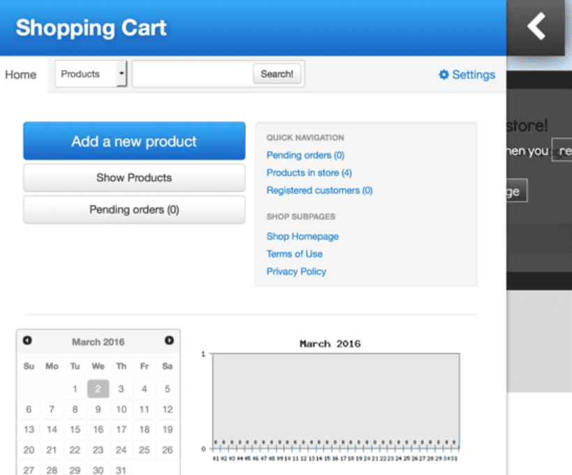Open Settings via the gear icon
The image size is (572, 475).
[x=443, y=75]
